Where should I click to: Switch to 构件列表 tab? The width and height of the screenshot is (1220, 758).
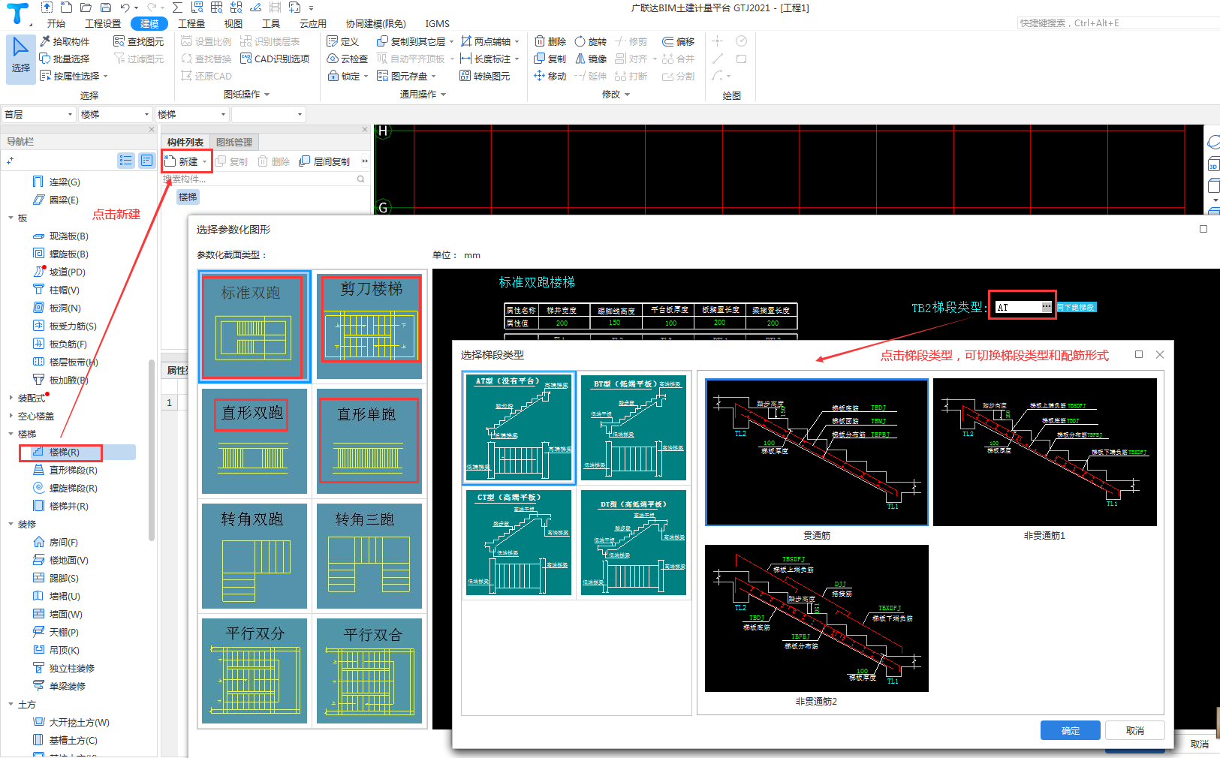click(x=185, y=142)
